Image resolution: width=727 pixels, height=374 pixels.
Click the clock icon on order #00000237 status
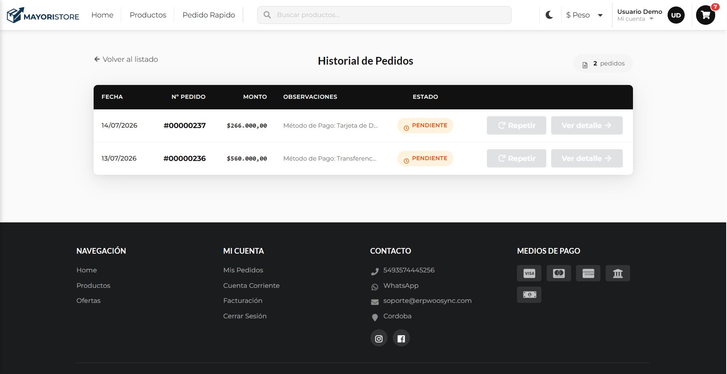tap(406, 128)
